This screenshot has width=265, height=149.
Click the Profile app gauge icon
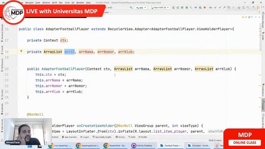point(196,7)
